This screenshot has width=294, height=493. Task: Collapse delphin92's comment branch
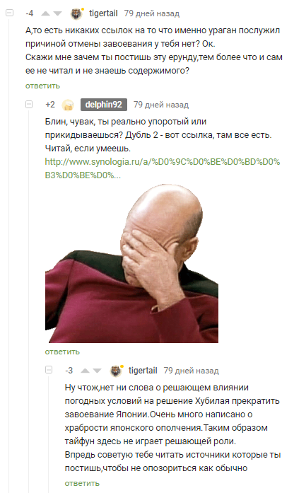pos(29,104)
